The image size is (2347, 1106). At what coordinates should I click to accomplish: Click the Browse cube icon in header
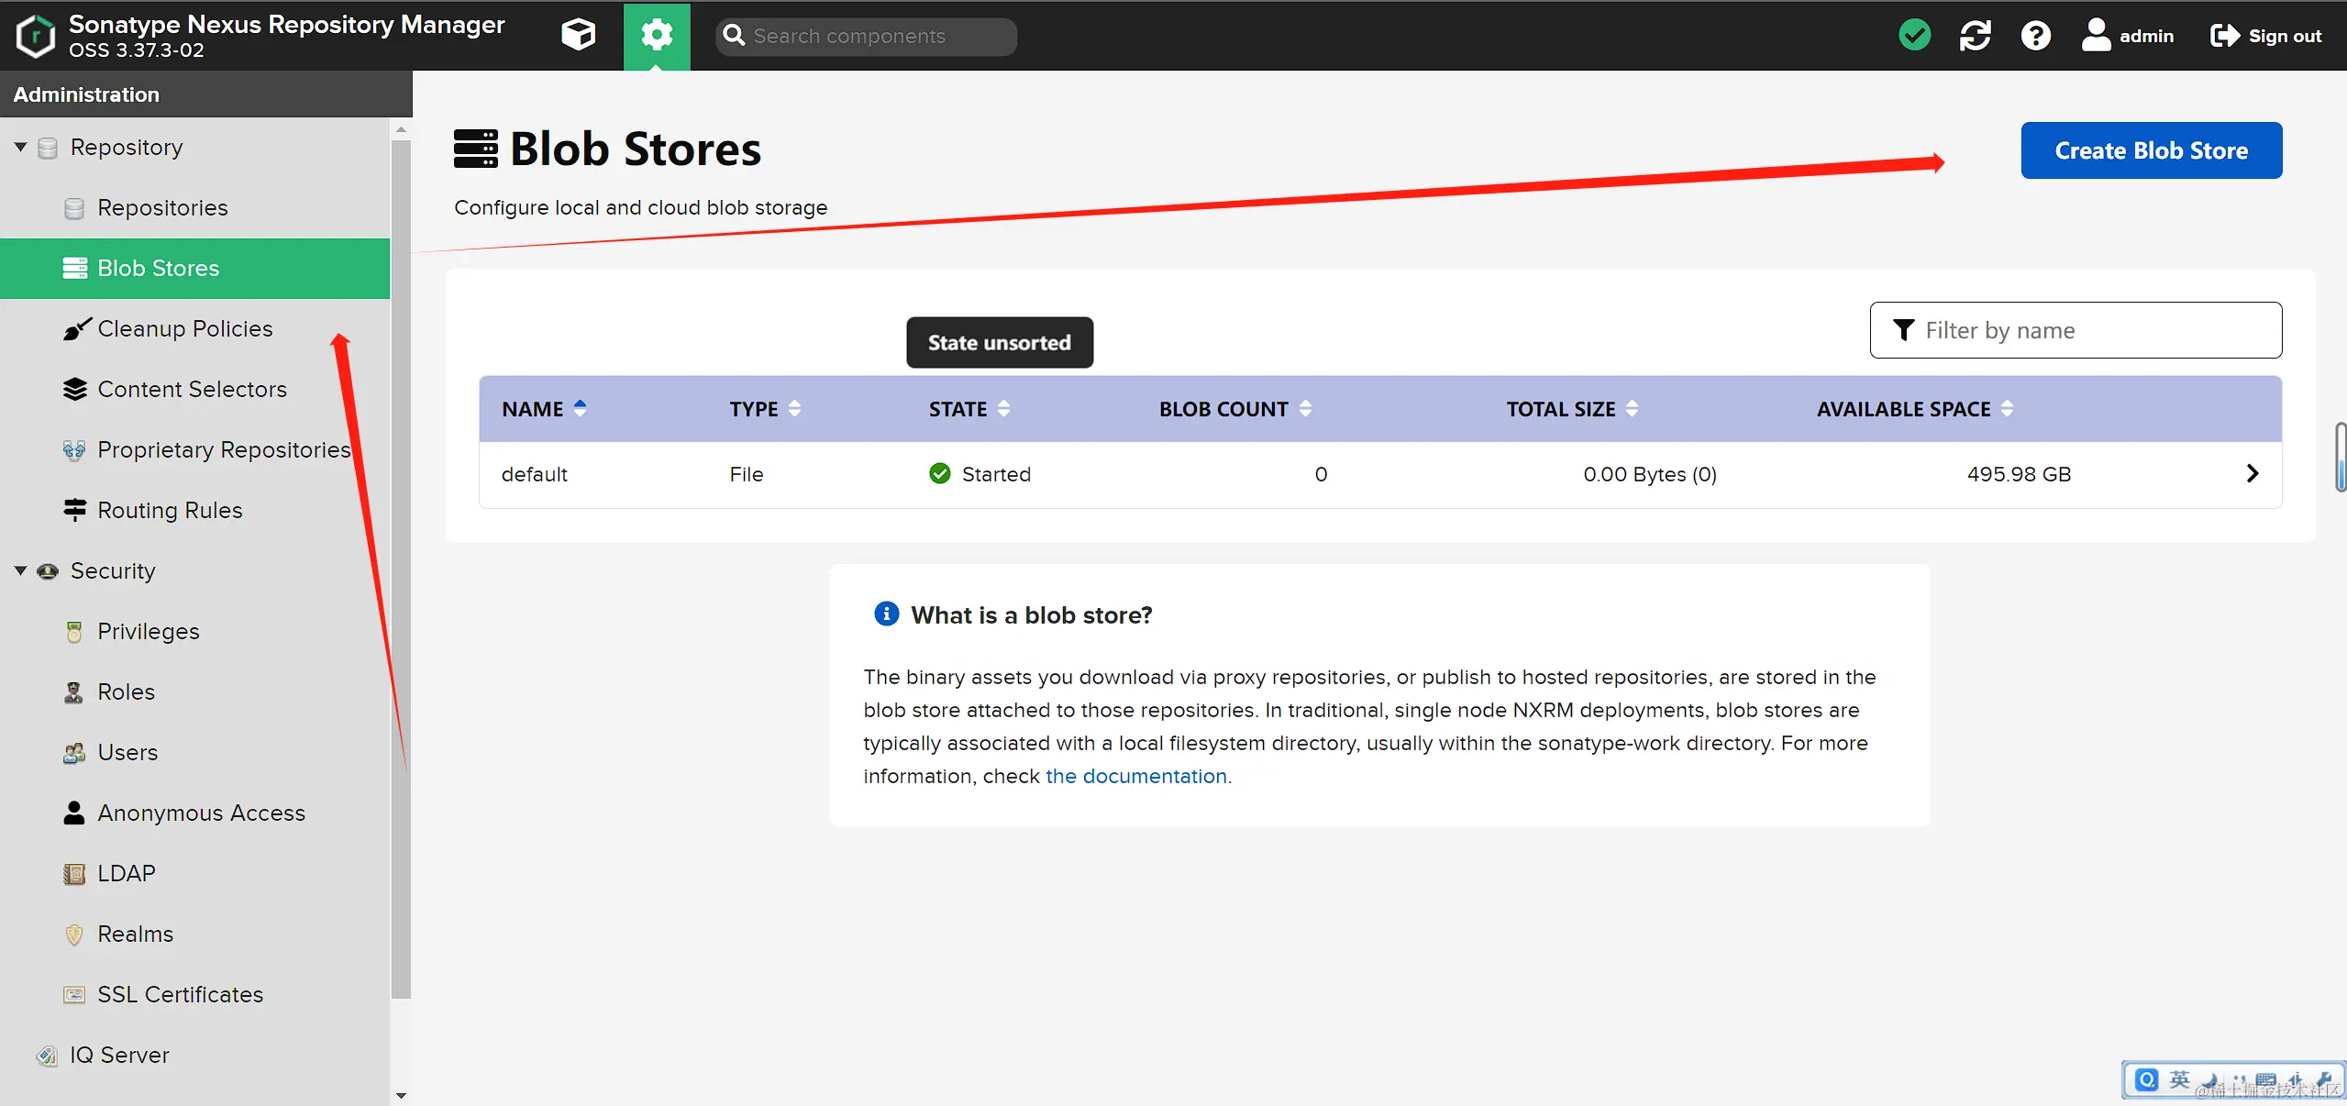point(578,36)
